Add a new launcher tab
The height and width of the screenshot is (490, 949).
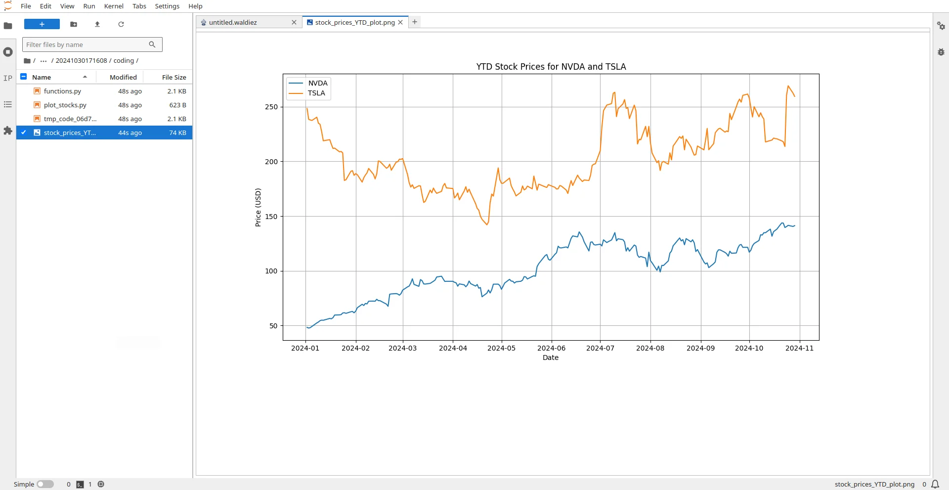415,22
